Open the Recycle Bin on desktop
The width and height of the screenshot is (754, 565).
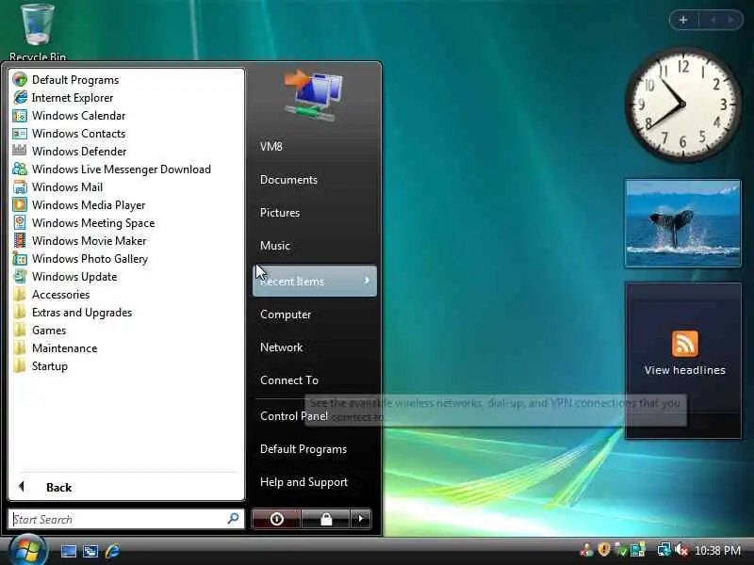pyautogui.click(x=37, y=32)
